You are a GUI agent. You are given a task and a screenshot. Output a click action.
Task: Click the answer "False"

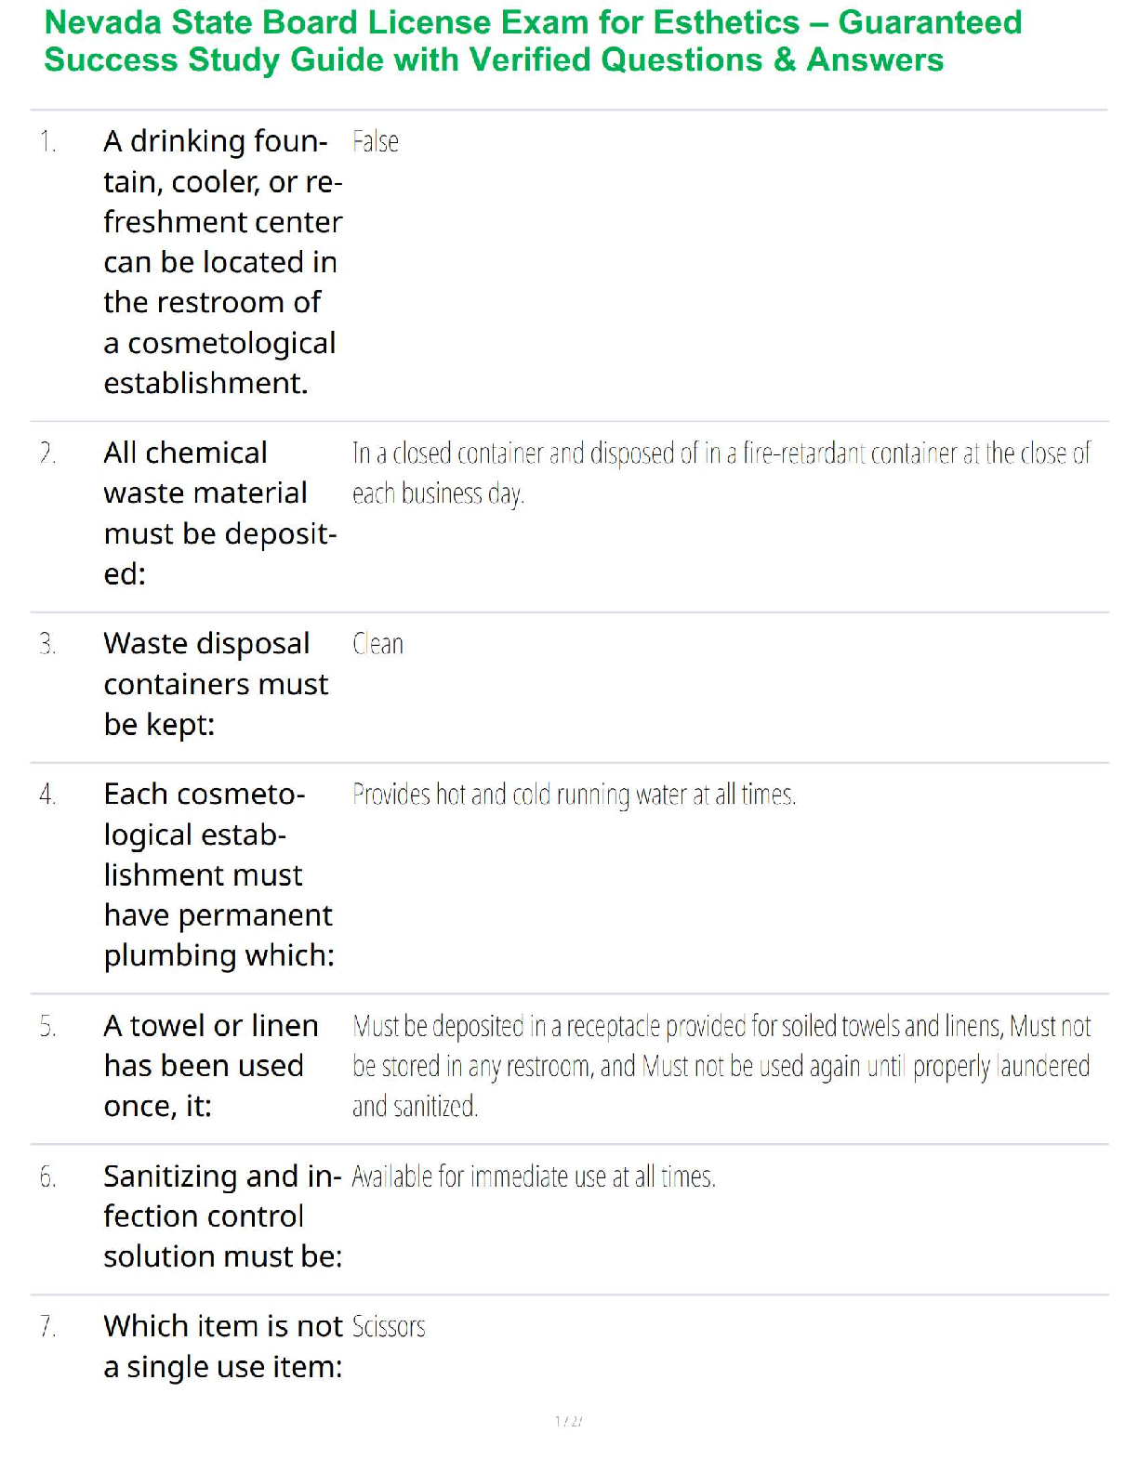(x=376, y=142)
